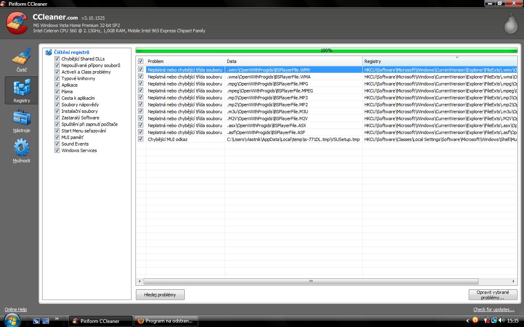Toggle the Spuštění při zapnutí počítače checkbox
This screenshot has height=327, width=524.
(57, 124)
